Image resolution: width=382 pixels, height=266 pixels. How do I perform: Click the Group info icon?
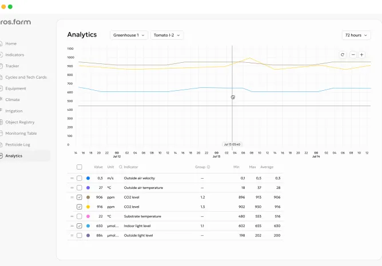[209, 167]
